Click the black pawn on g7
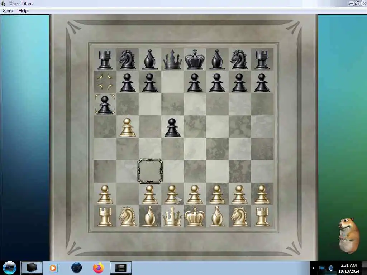Screen dimensions: 367x275 pyautogui.click(x=239, y=82)
